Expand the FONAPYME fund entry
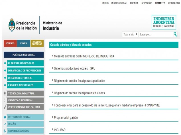This screenshot has height=135, width=181. [x=107, y=105]
